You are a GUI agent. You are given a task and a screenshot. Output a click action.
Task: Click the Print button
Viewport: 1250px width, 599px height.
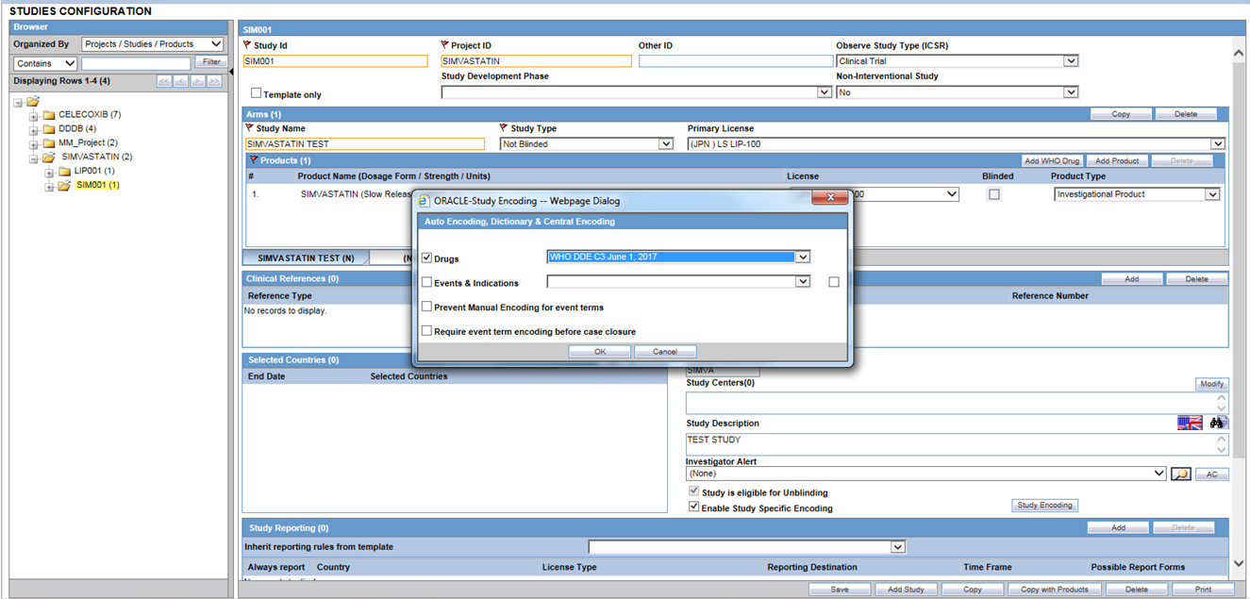[1203, 590]
